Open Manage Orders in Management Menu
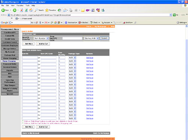The height and width of the screenshot is (140, 188). [10, 49]
